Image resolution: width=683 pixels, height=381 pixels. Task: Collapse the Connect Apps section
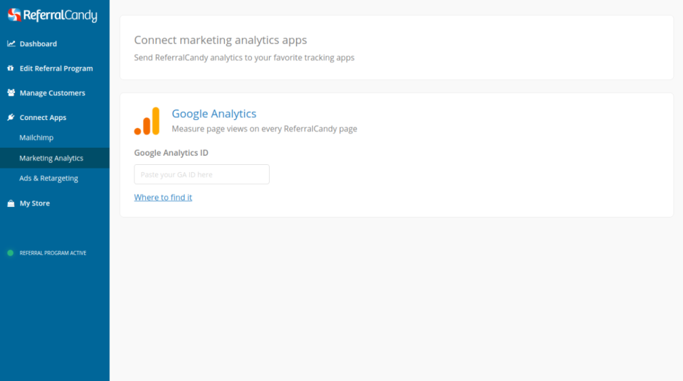(43, 118)
